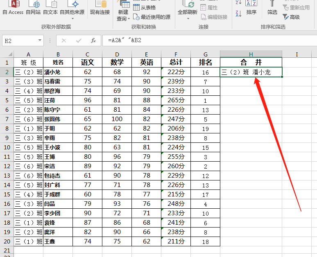317x257 pixels.
Task: Open 高级 advanced filter
Action: (291, 17)
